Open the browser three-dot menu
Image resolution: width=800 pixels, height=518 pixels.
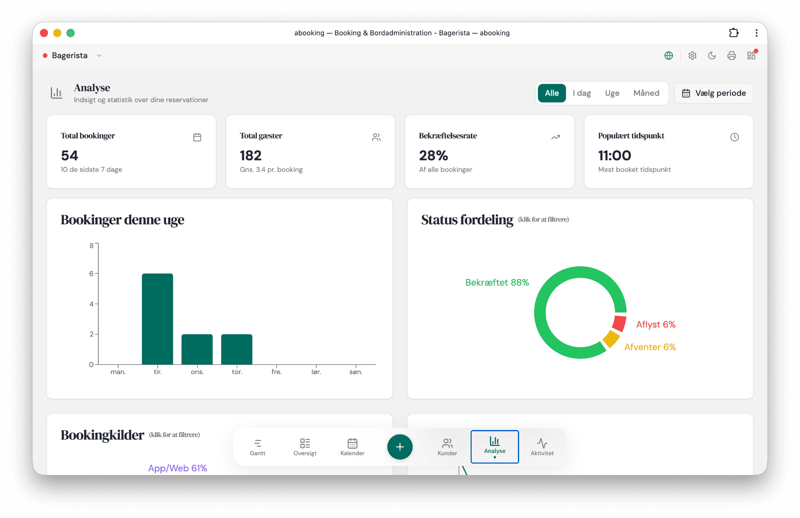[756, 33]
